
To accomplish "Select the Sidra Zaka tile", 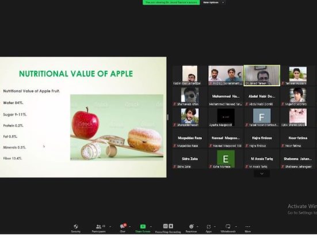I will click(190, 159).
